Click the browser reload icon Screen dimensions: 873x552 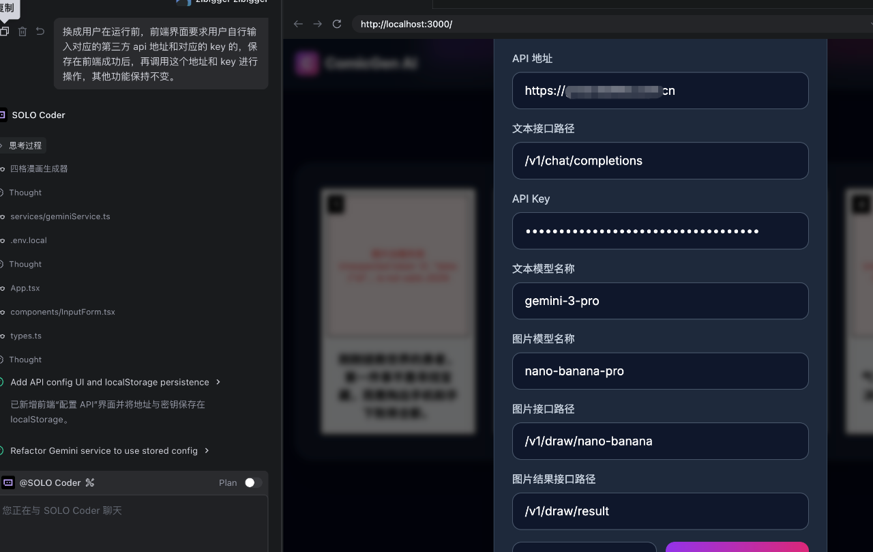coord(336,23)
